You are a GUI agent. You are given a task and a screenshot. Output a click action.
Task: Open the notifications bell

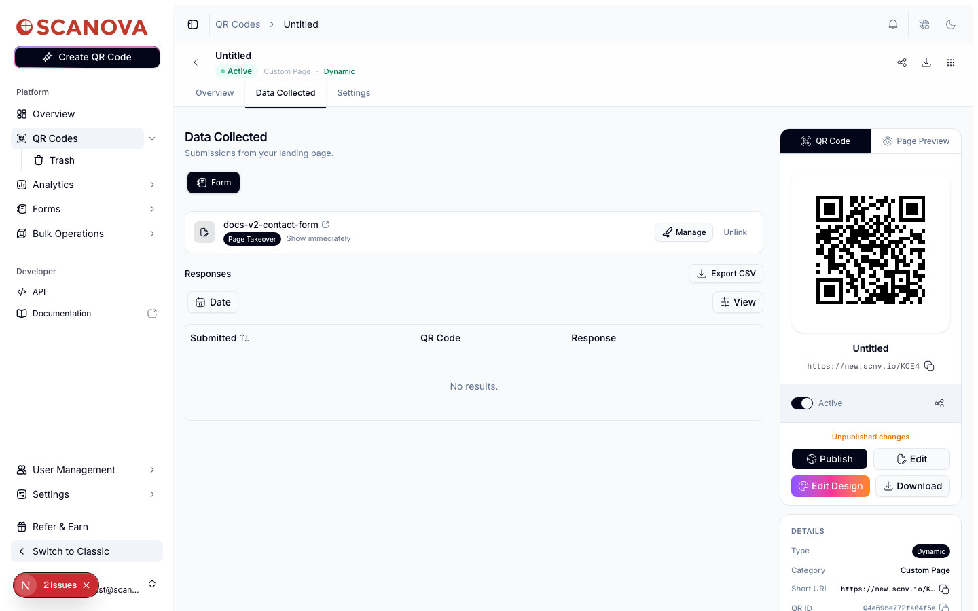[893, 24]
